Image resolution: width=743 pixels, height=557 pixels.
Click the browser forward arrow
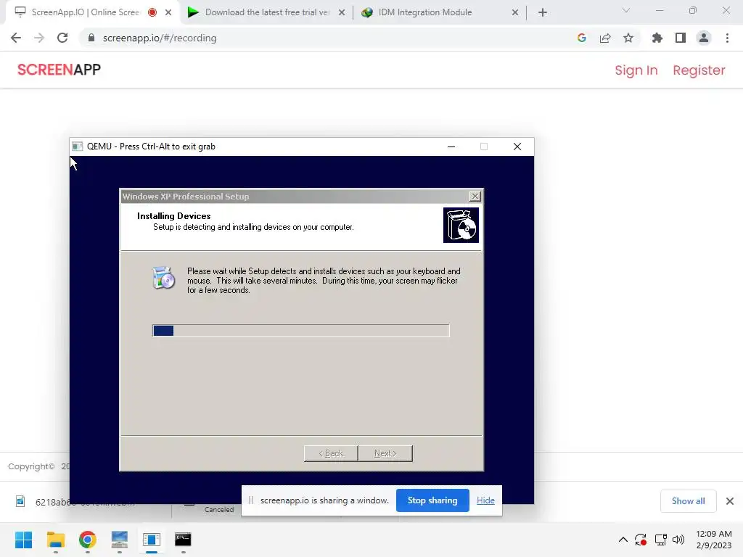click(39, 38)
